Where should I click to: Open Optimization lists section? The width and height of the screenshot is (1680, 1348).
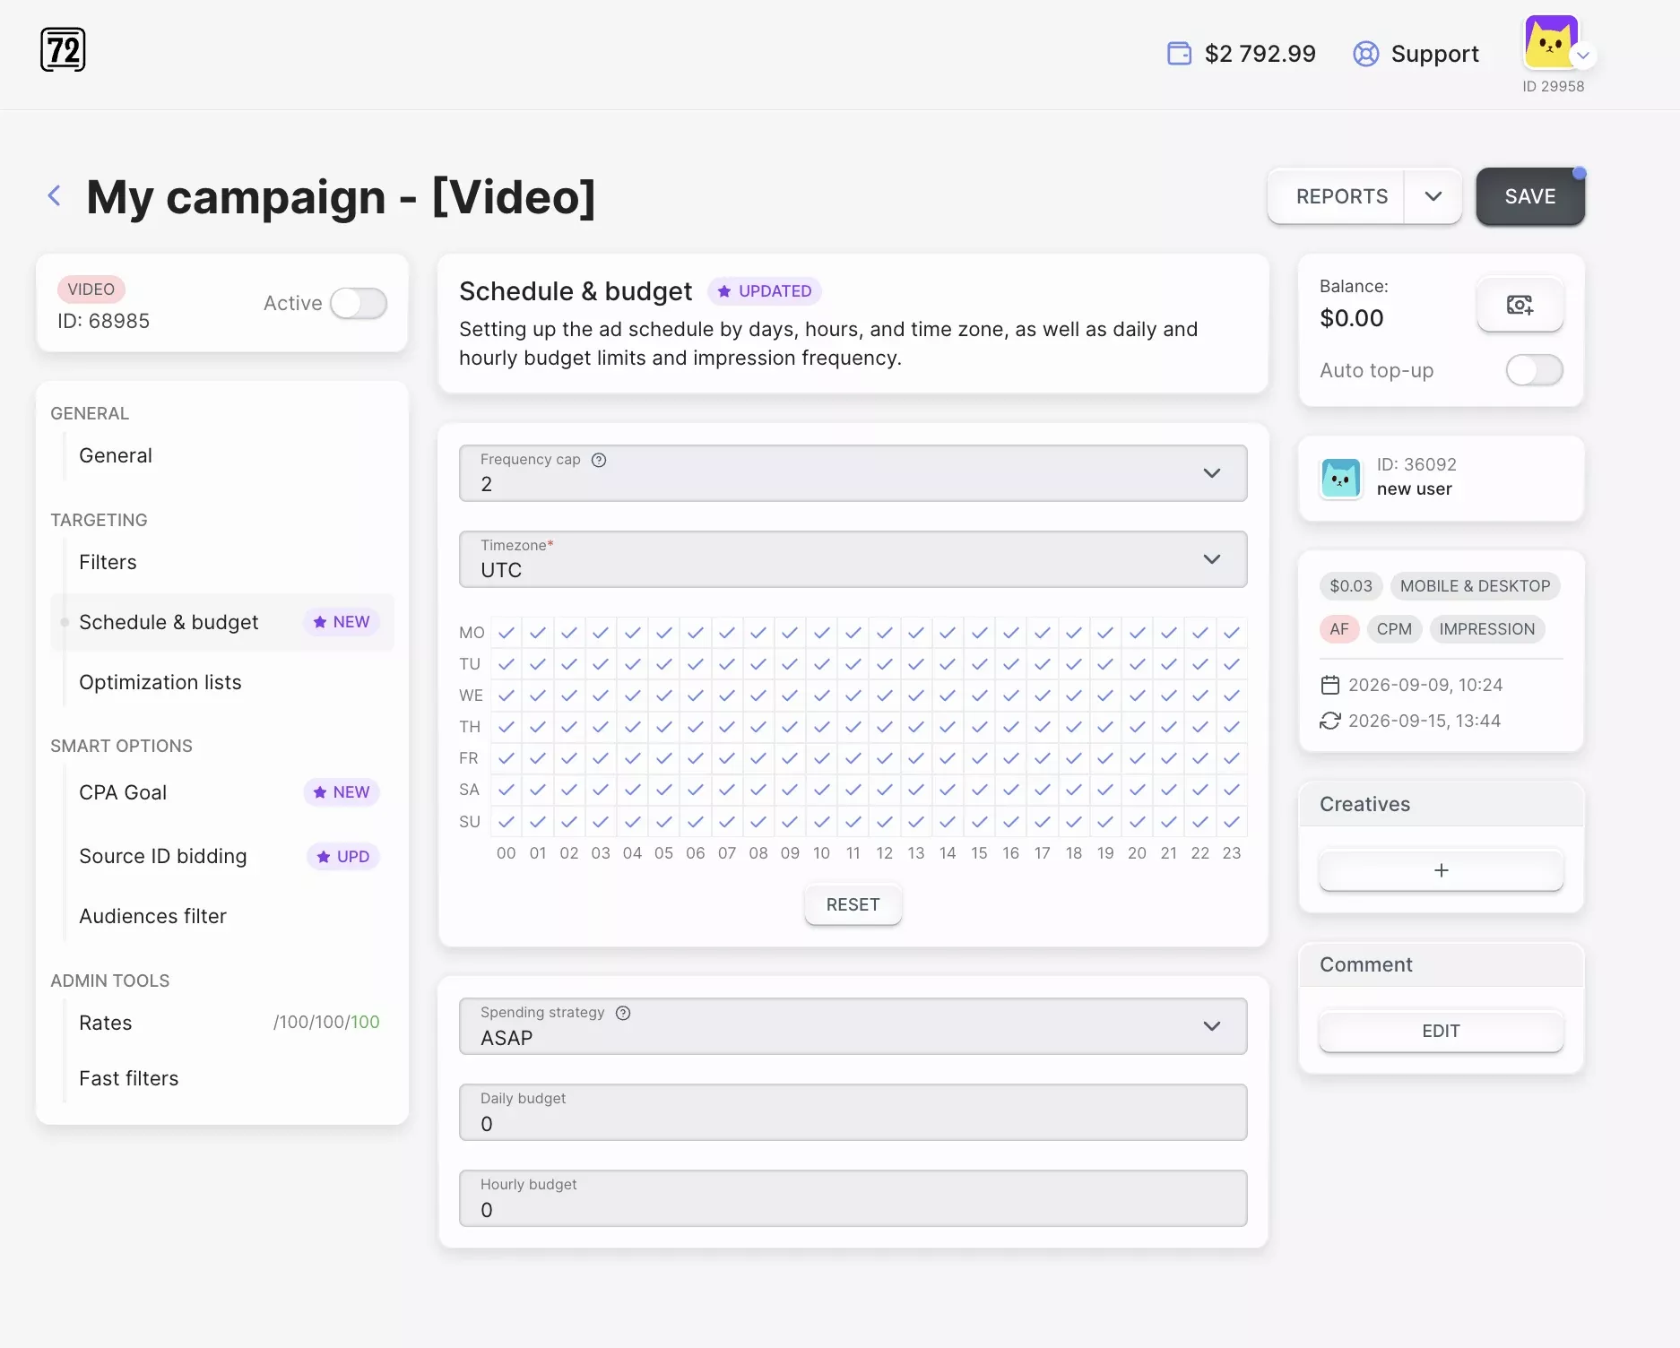click(x=160, y=682)
